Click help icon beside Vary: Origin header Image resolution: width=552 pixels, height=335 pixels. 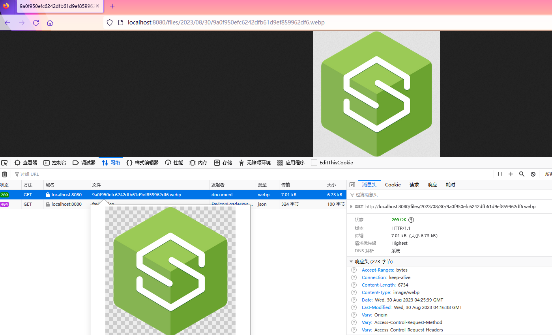354,315
